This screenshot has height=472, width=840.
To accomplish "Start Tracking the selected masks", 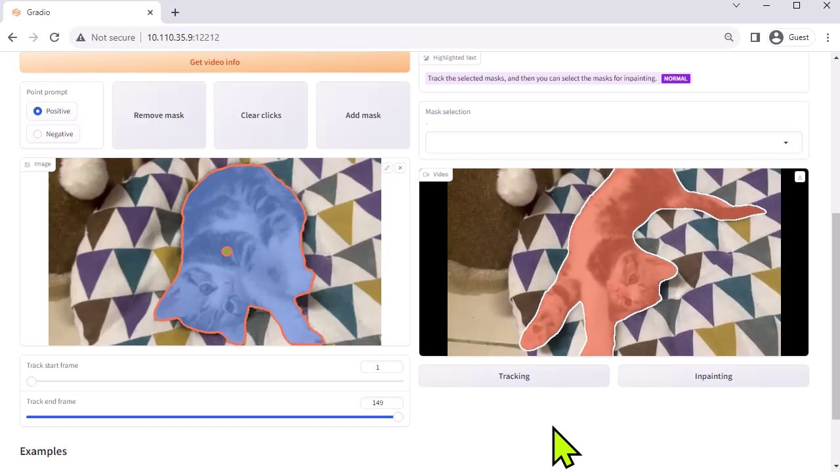I will tap(514, 376).
